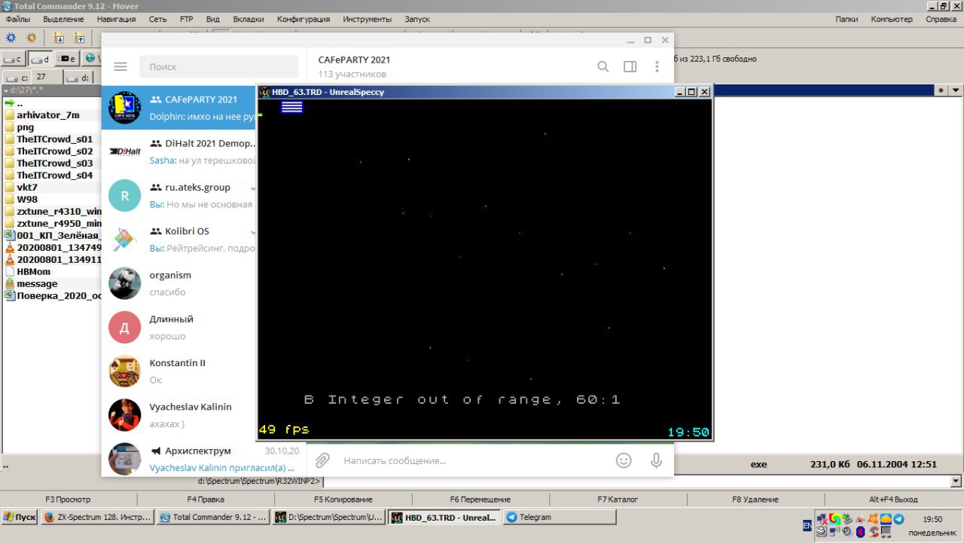
Task: Click orange gear icon in Total Commander toolbar
Action: 32,37
